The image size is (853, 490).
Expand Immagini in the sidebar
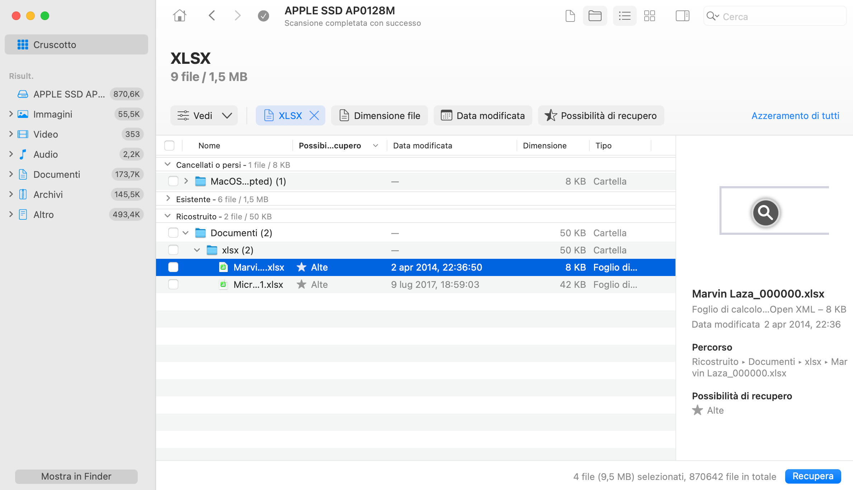pyautogui.click(x=11, y=114)
